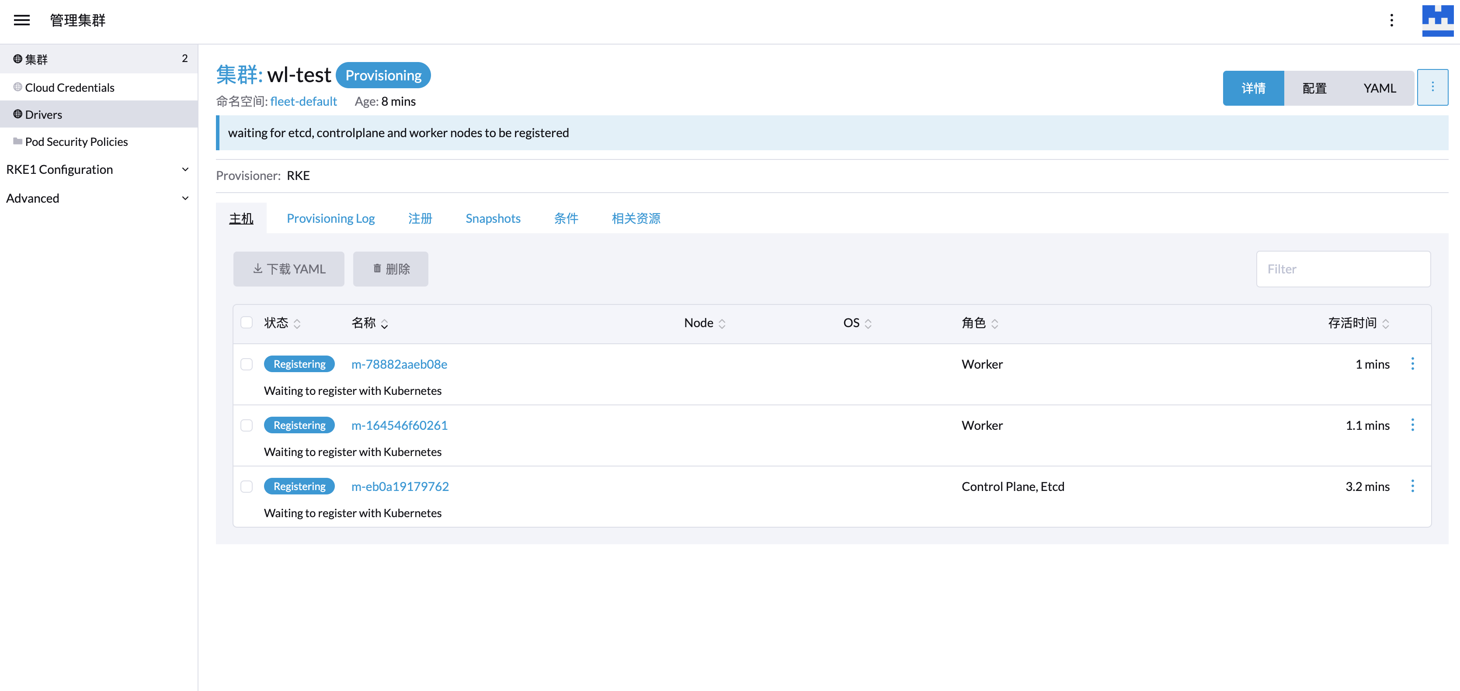Switch to the 注册 tab
The width and height of the screenshot is (1460, 691).
click(420, 218)
